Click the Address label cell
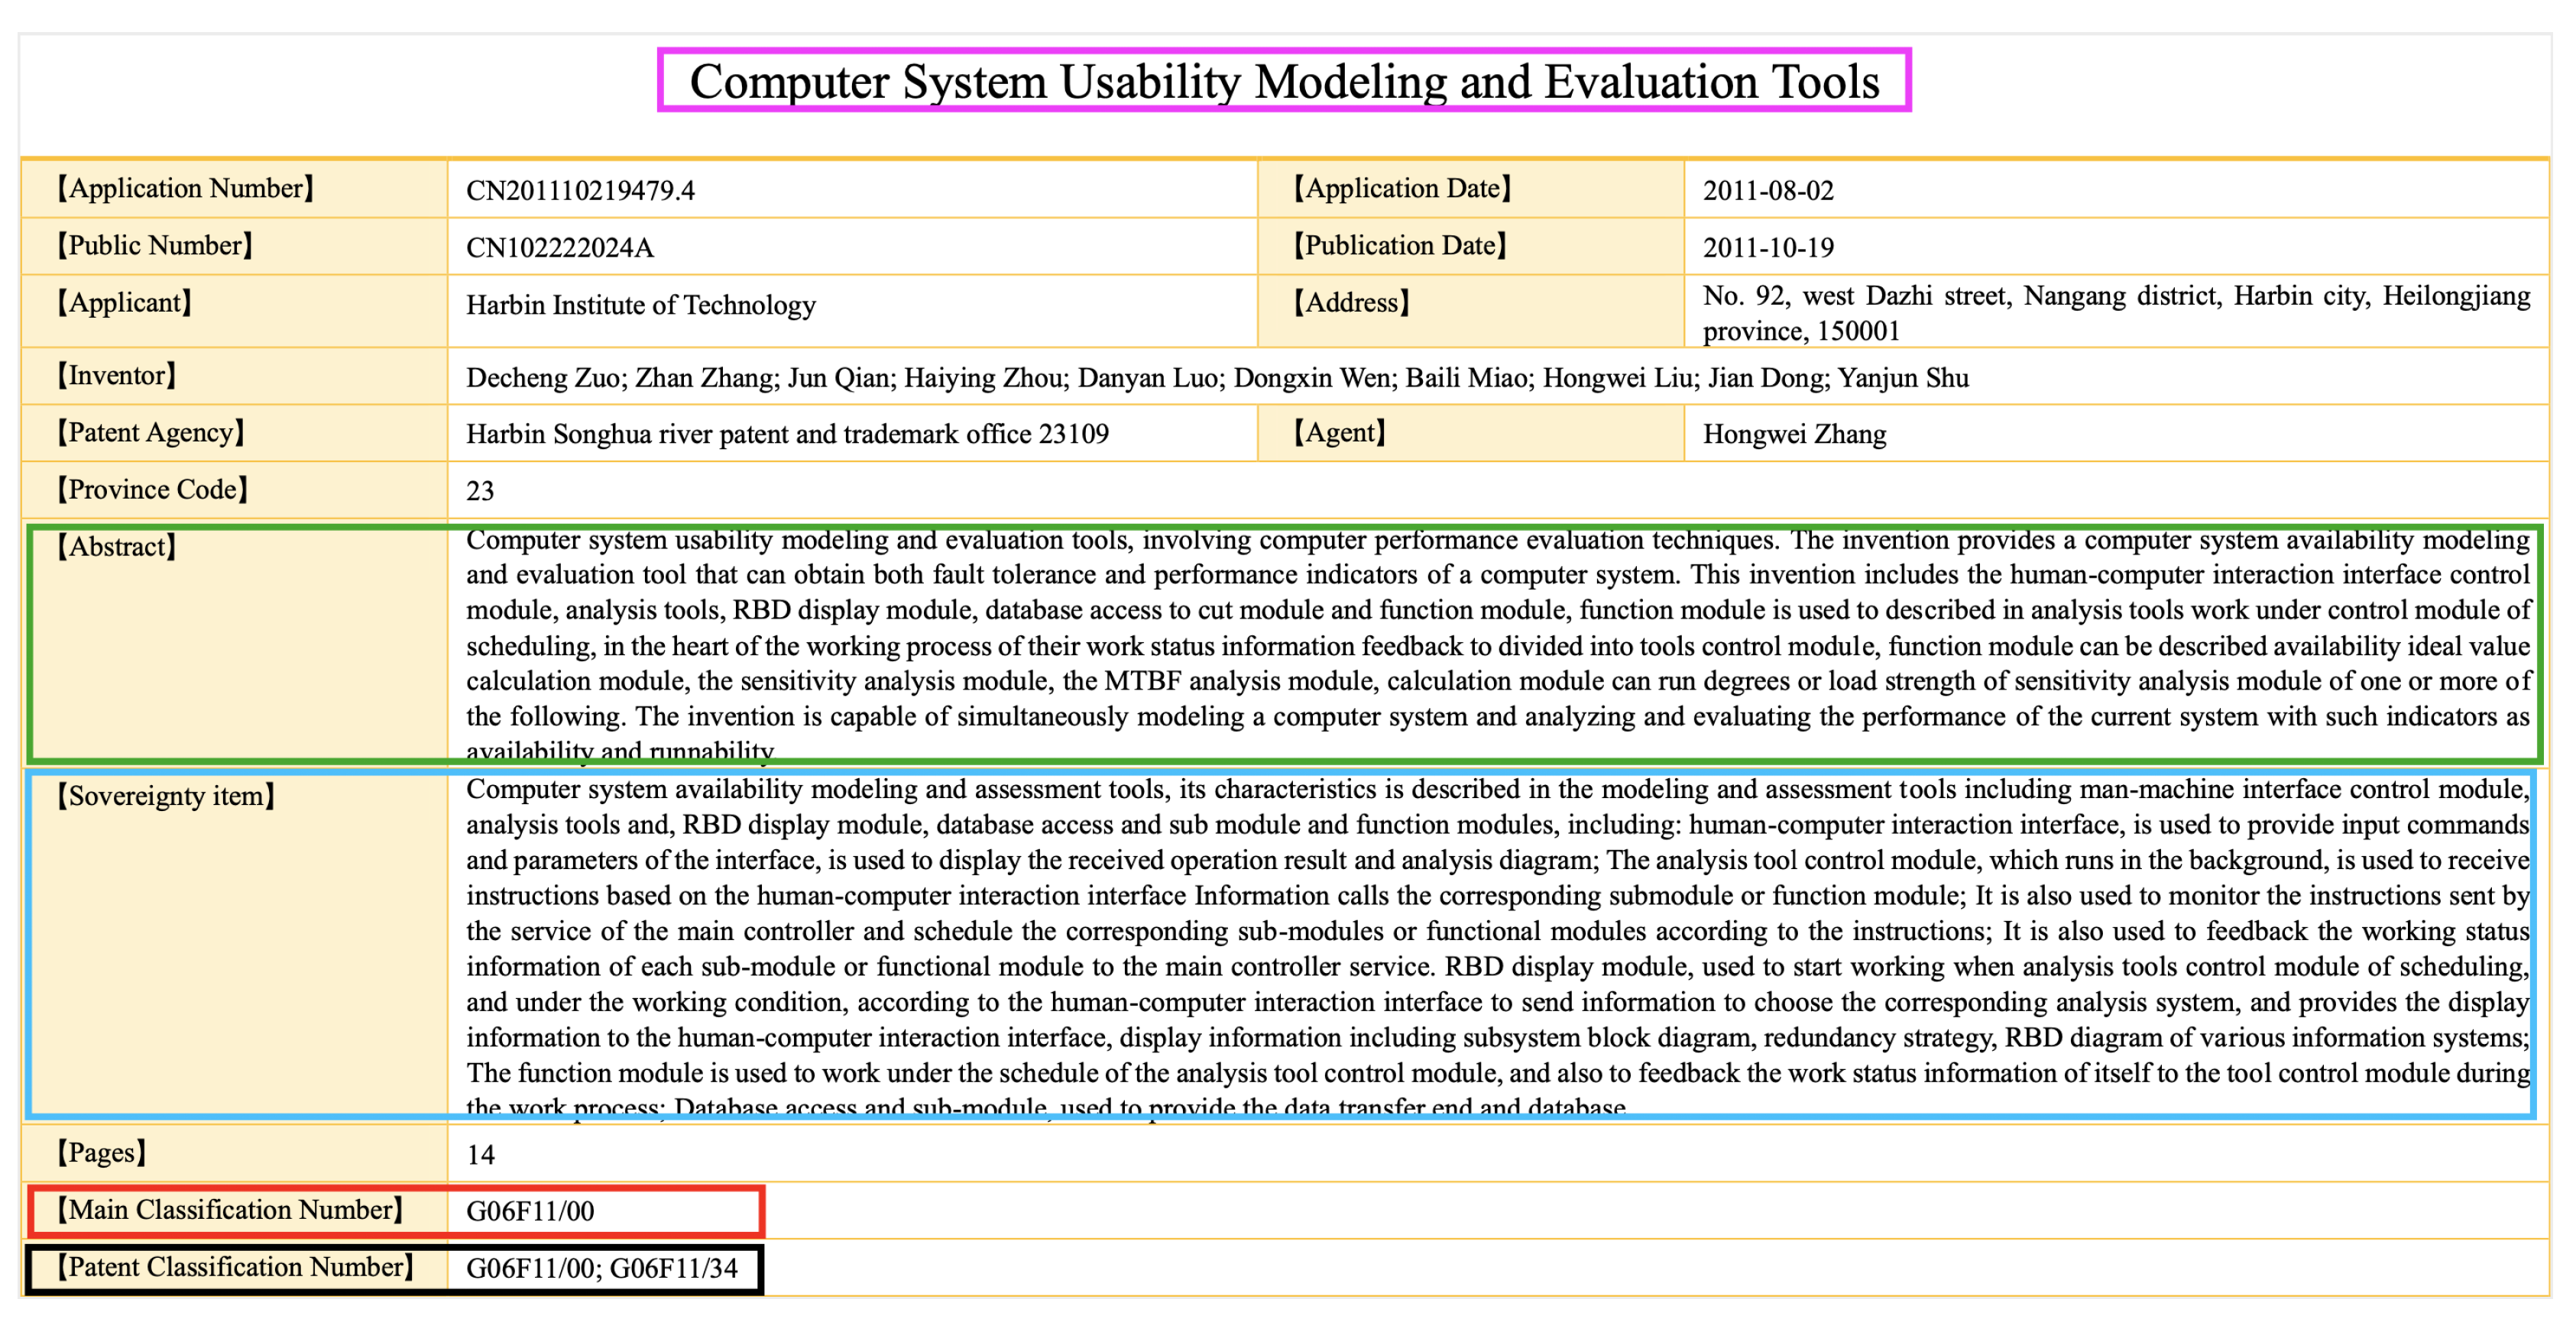 (1351, 302)
